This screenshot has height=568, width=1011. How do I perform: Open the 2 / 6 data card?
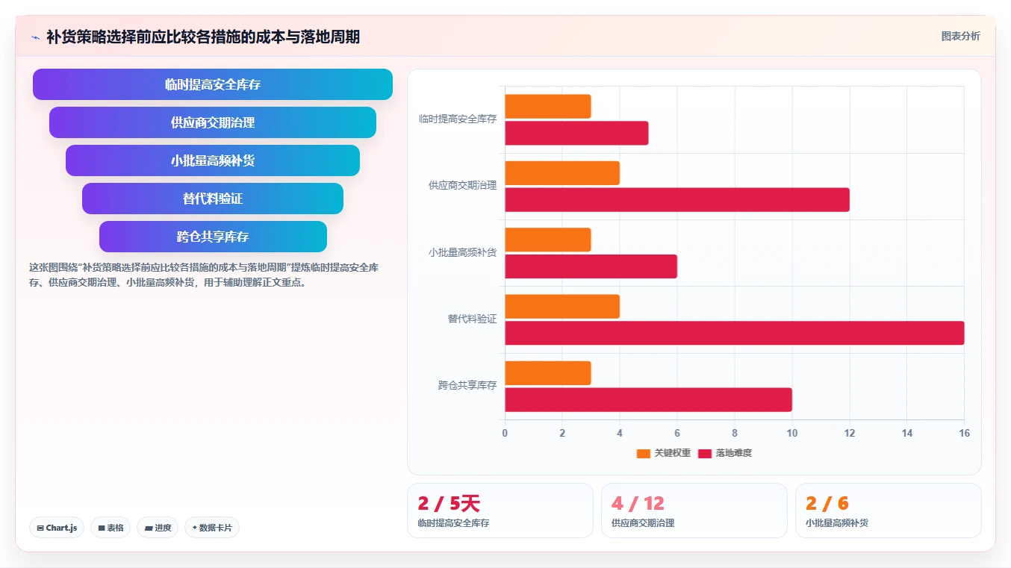click(x=889, y=511)
